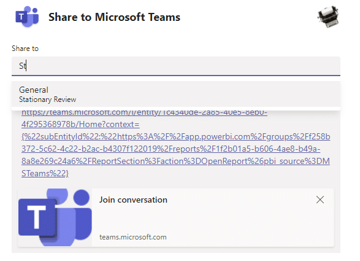
Task: Click link line containing app.powerbi.com
Action: [176, 136]
